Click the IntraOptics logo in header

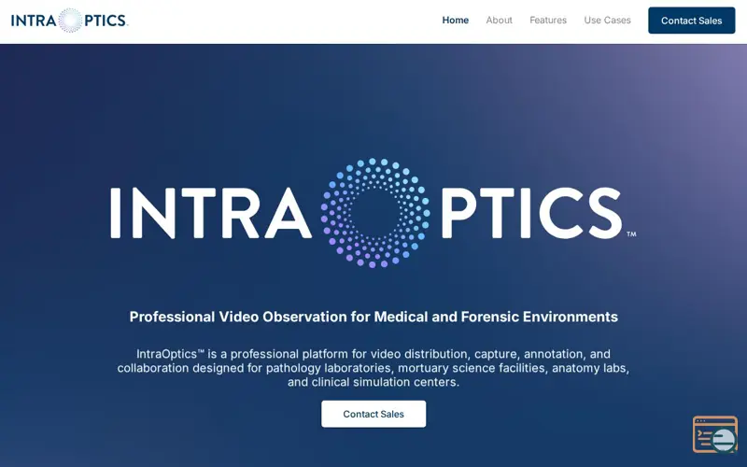(x=69, y=21)
